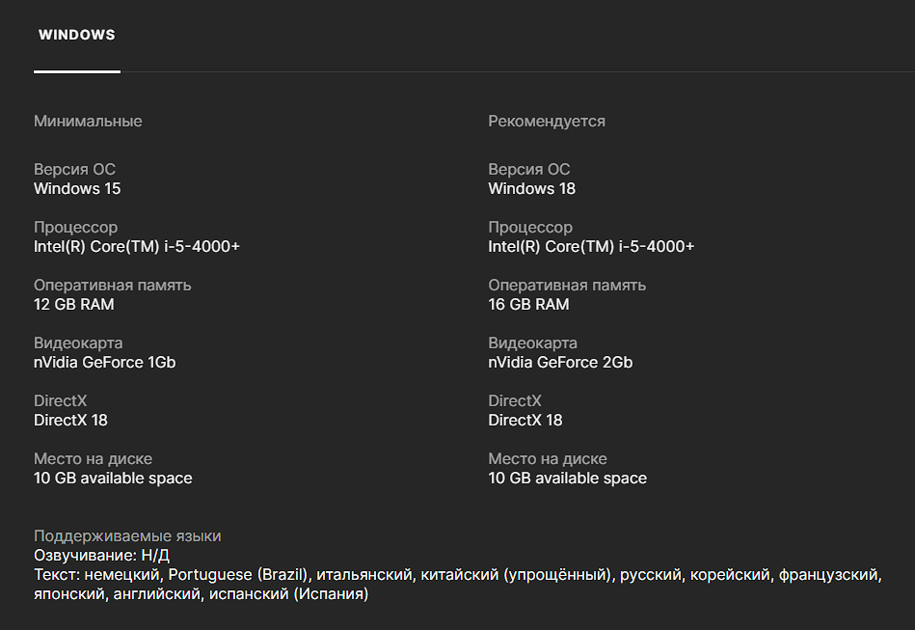Click the испанский (Испания) language entry
This screenshot has height=630, width=915.
pos(288,593)
